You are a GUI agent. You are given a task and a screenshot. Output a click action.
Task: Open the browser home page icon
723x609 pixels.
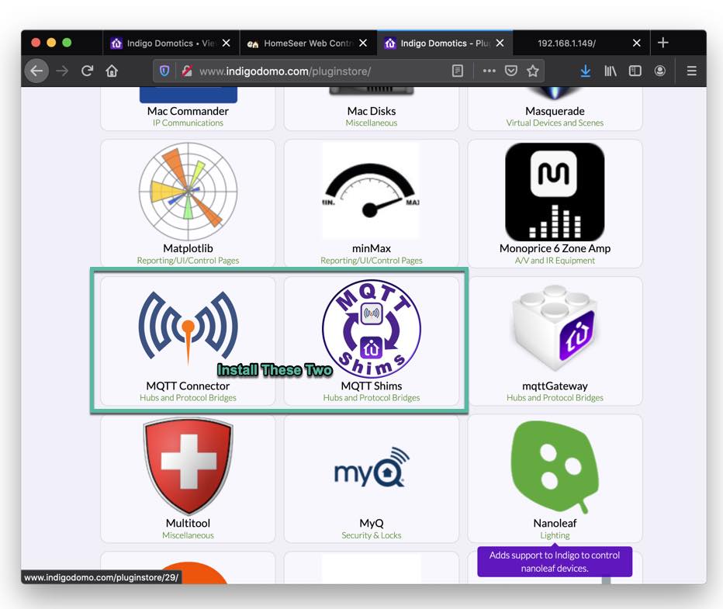point(112,71)
